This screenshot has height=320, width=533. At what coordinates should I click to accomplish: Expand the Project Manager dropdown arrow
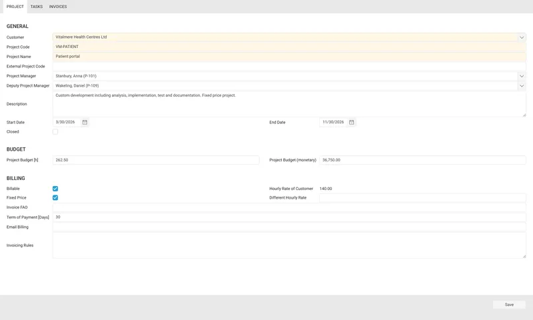click(522, 76)
